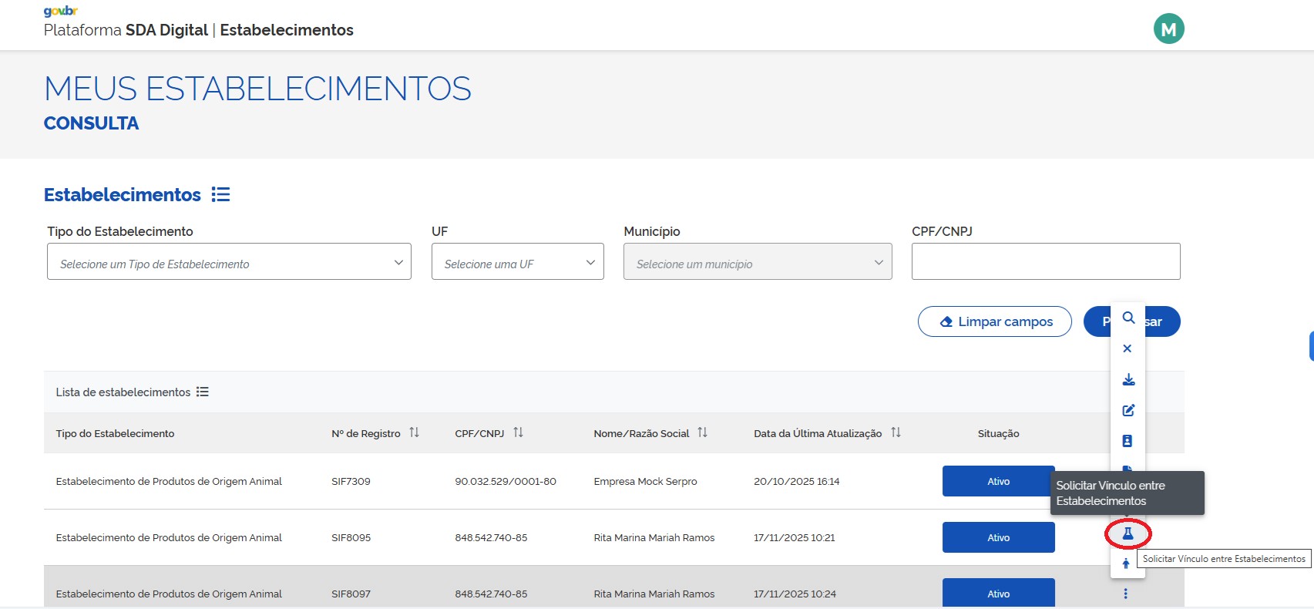Sort table by Nº de Registro

415,432
